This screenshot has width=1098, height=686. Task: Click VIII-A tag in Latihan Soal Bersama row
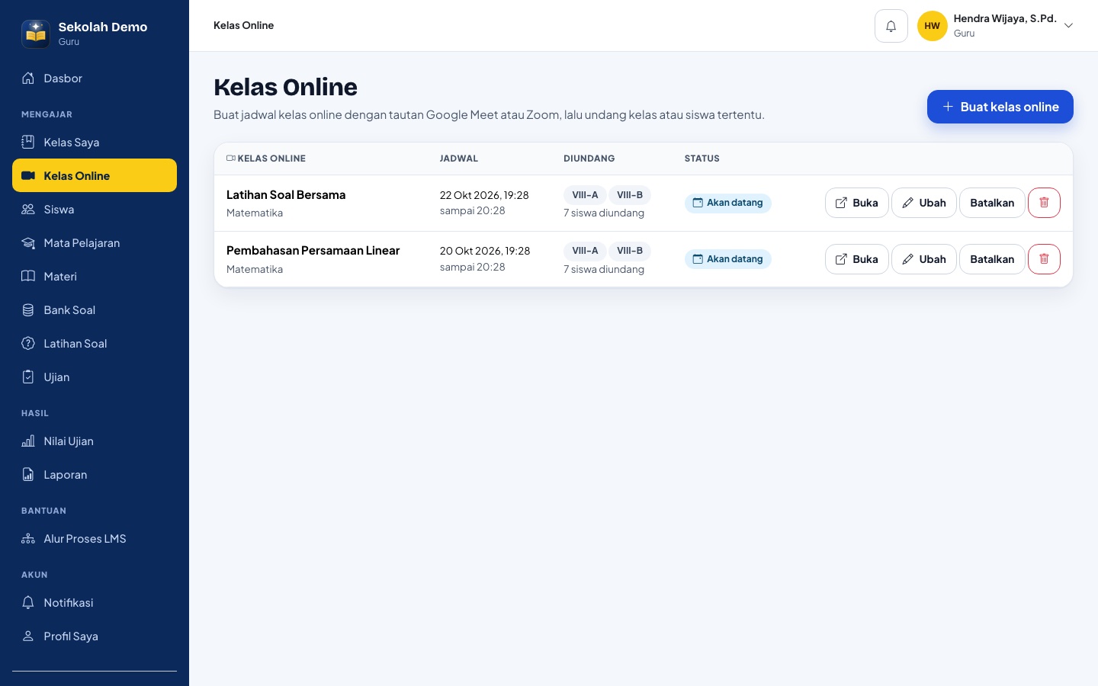[585, 195]
